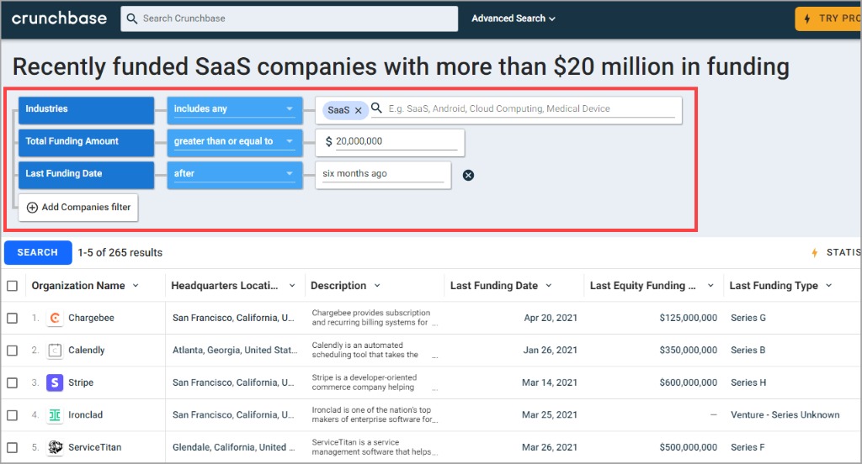
Task: Click the Calendly logo icon
Action: (55, 351)
